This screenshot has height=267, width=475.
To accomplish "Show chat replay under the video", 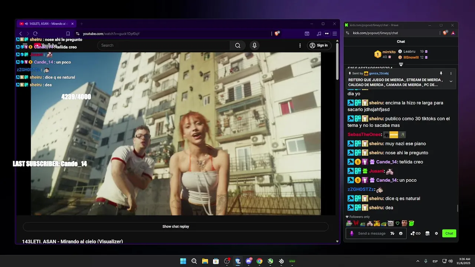I will pos(176,227).
